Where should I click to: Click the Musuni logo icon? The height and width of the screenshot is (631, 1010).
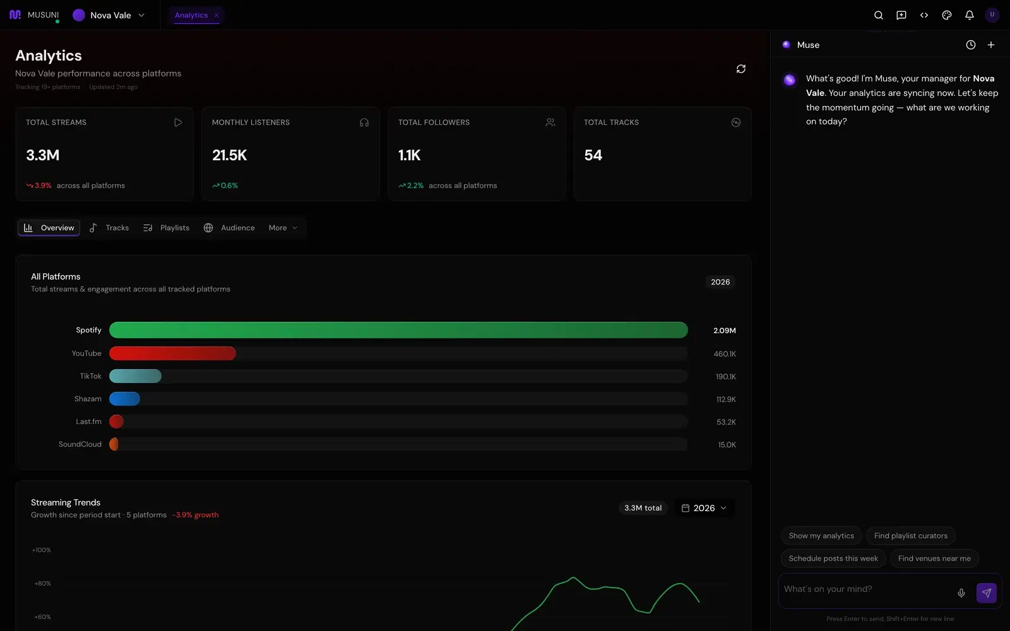point(15,15)
